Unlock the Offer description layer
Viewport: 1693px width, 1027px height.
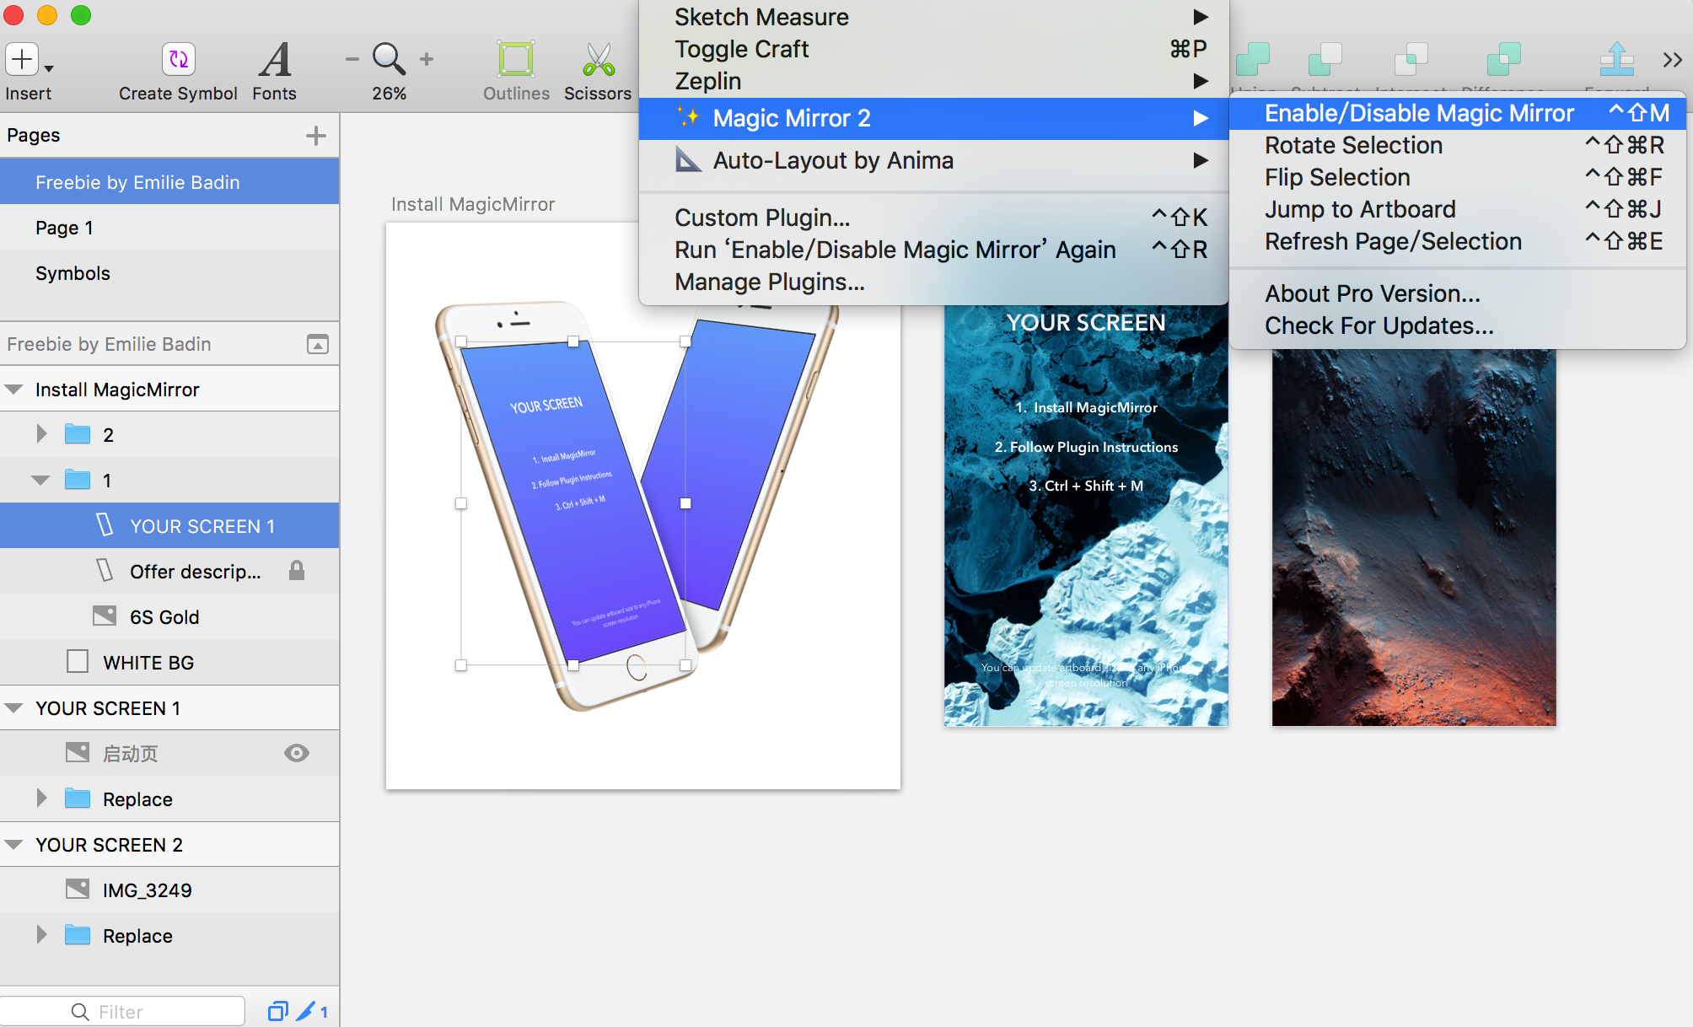(x=297, y=571)
